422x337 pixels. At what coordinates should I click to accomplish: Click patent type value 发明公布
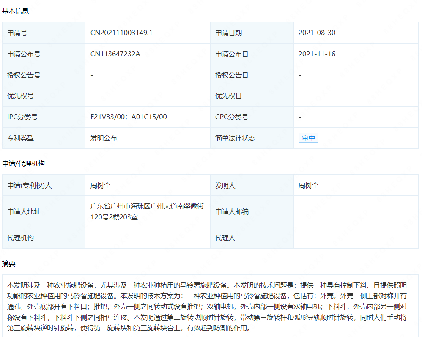104,138
